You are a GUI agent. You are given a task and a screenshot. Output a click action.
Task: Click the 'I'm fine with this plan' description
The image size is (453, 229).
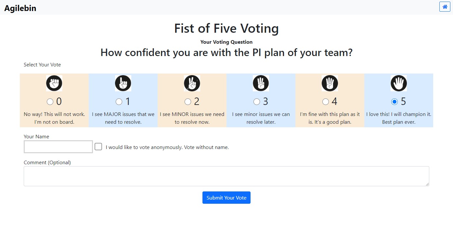[x=330, y=118]
